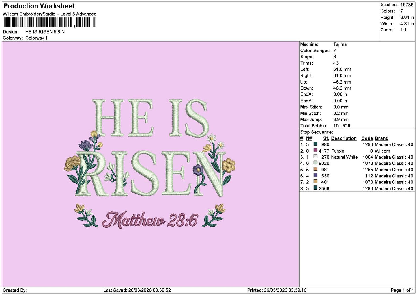Click thread code 1004 in row 3
Image resolution: width=417 pixels, height=295 pixels.
[368, 157]
